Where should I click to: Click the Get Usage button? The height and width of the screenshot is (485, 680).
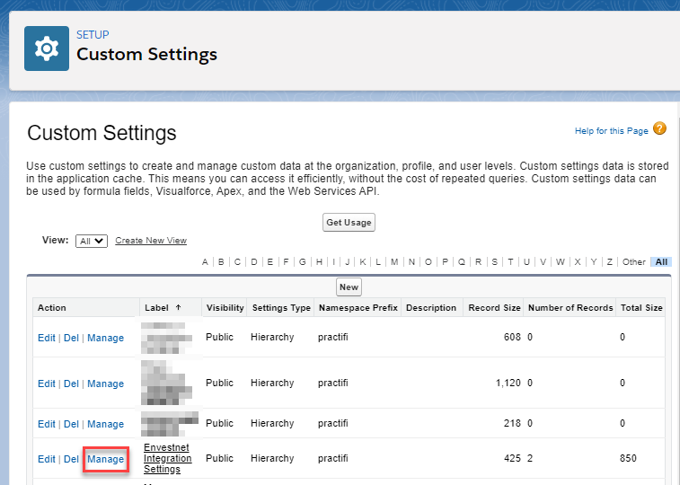(349, 223)
